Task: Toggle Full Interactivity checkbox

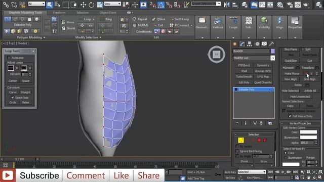Action: [x=290, y=116]
